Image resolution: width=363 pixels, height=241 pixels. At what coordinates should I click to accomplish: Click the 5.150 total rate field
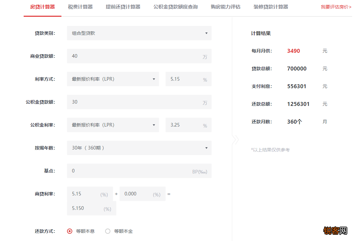coord(91,208)
